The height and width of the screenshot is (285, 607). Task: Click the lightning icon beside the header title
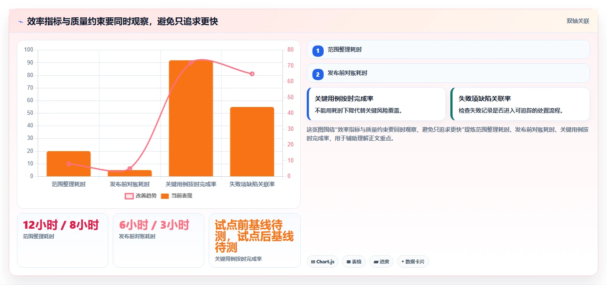coord(21,21)
